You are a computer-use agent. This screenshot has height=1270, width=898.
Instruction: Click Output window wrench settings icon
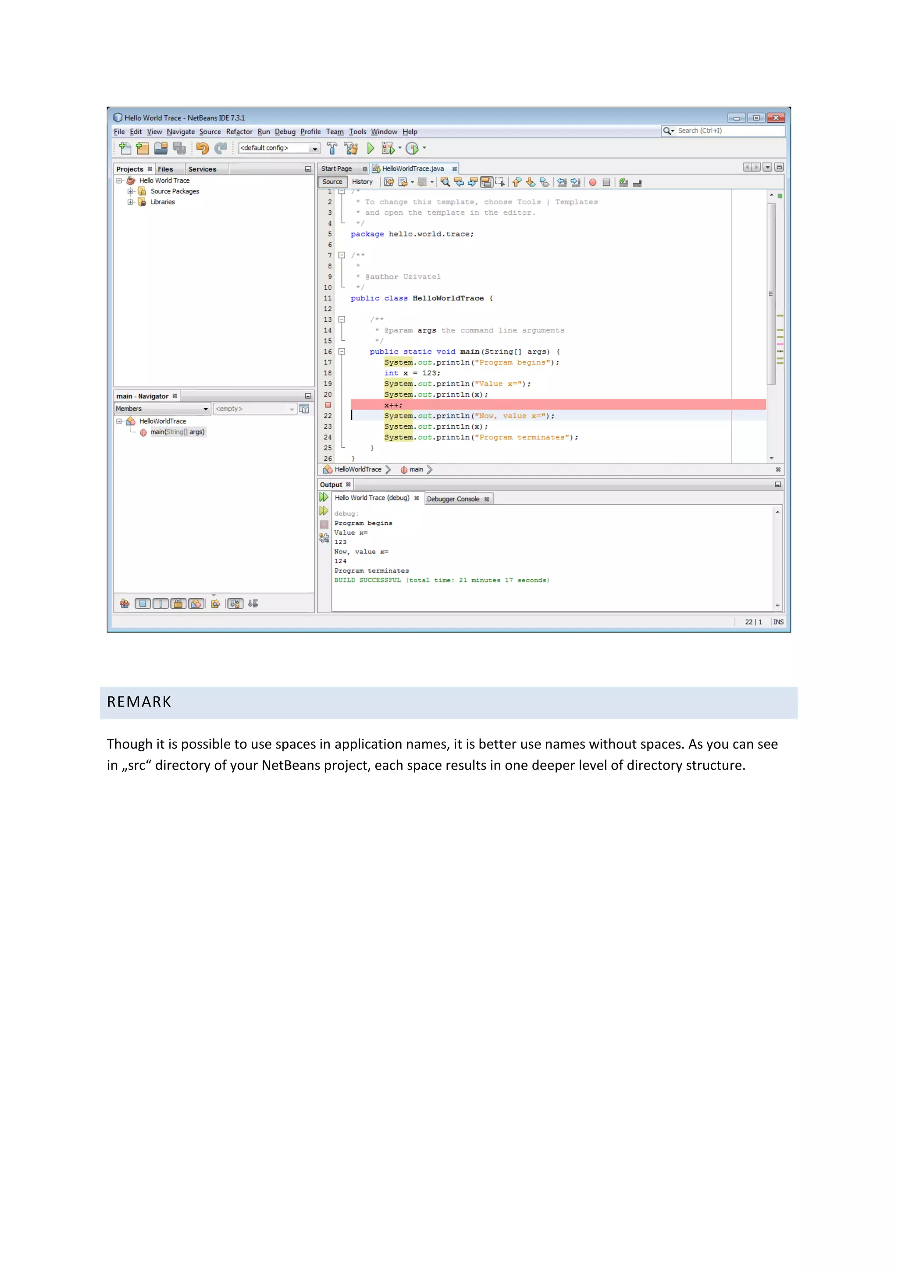(x=324, y=538)
